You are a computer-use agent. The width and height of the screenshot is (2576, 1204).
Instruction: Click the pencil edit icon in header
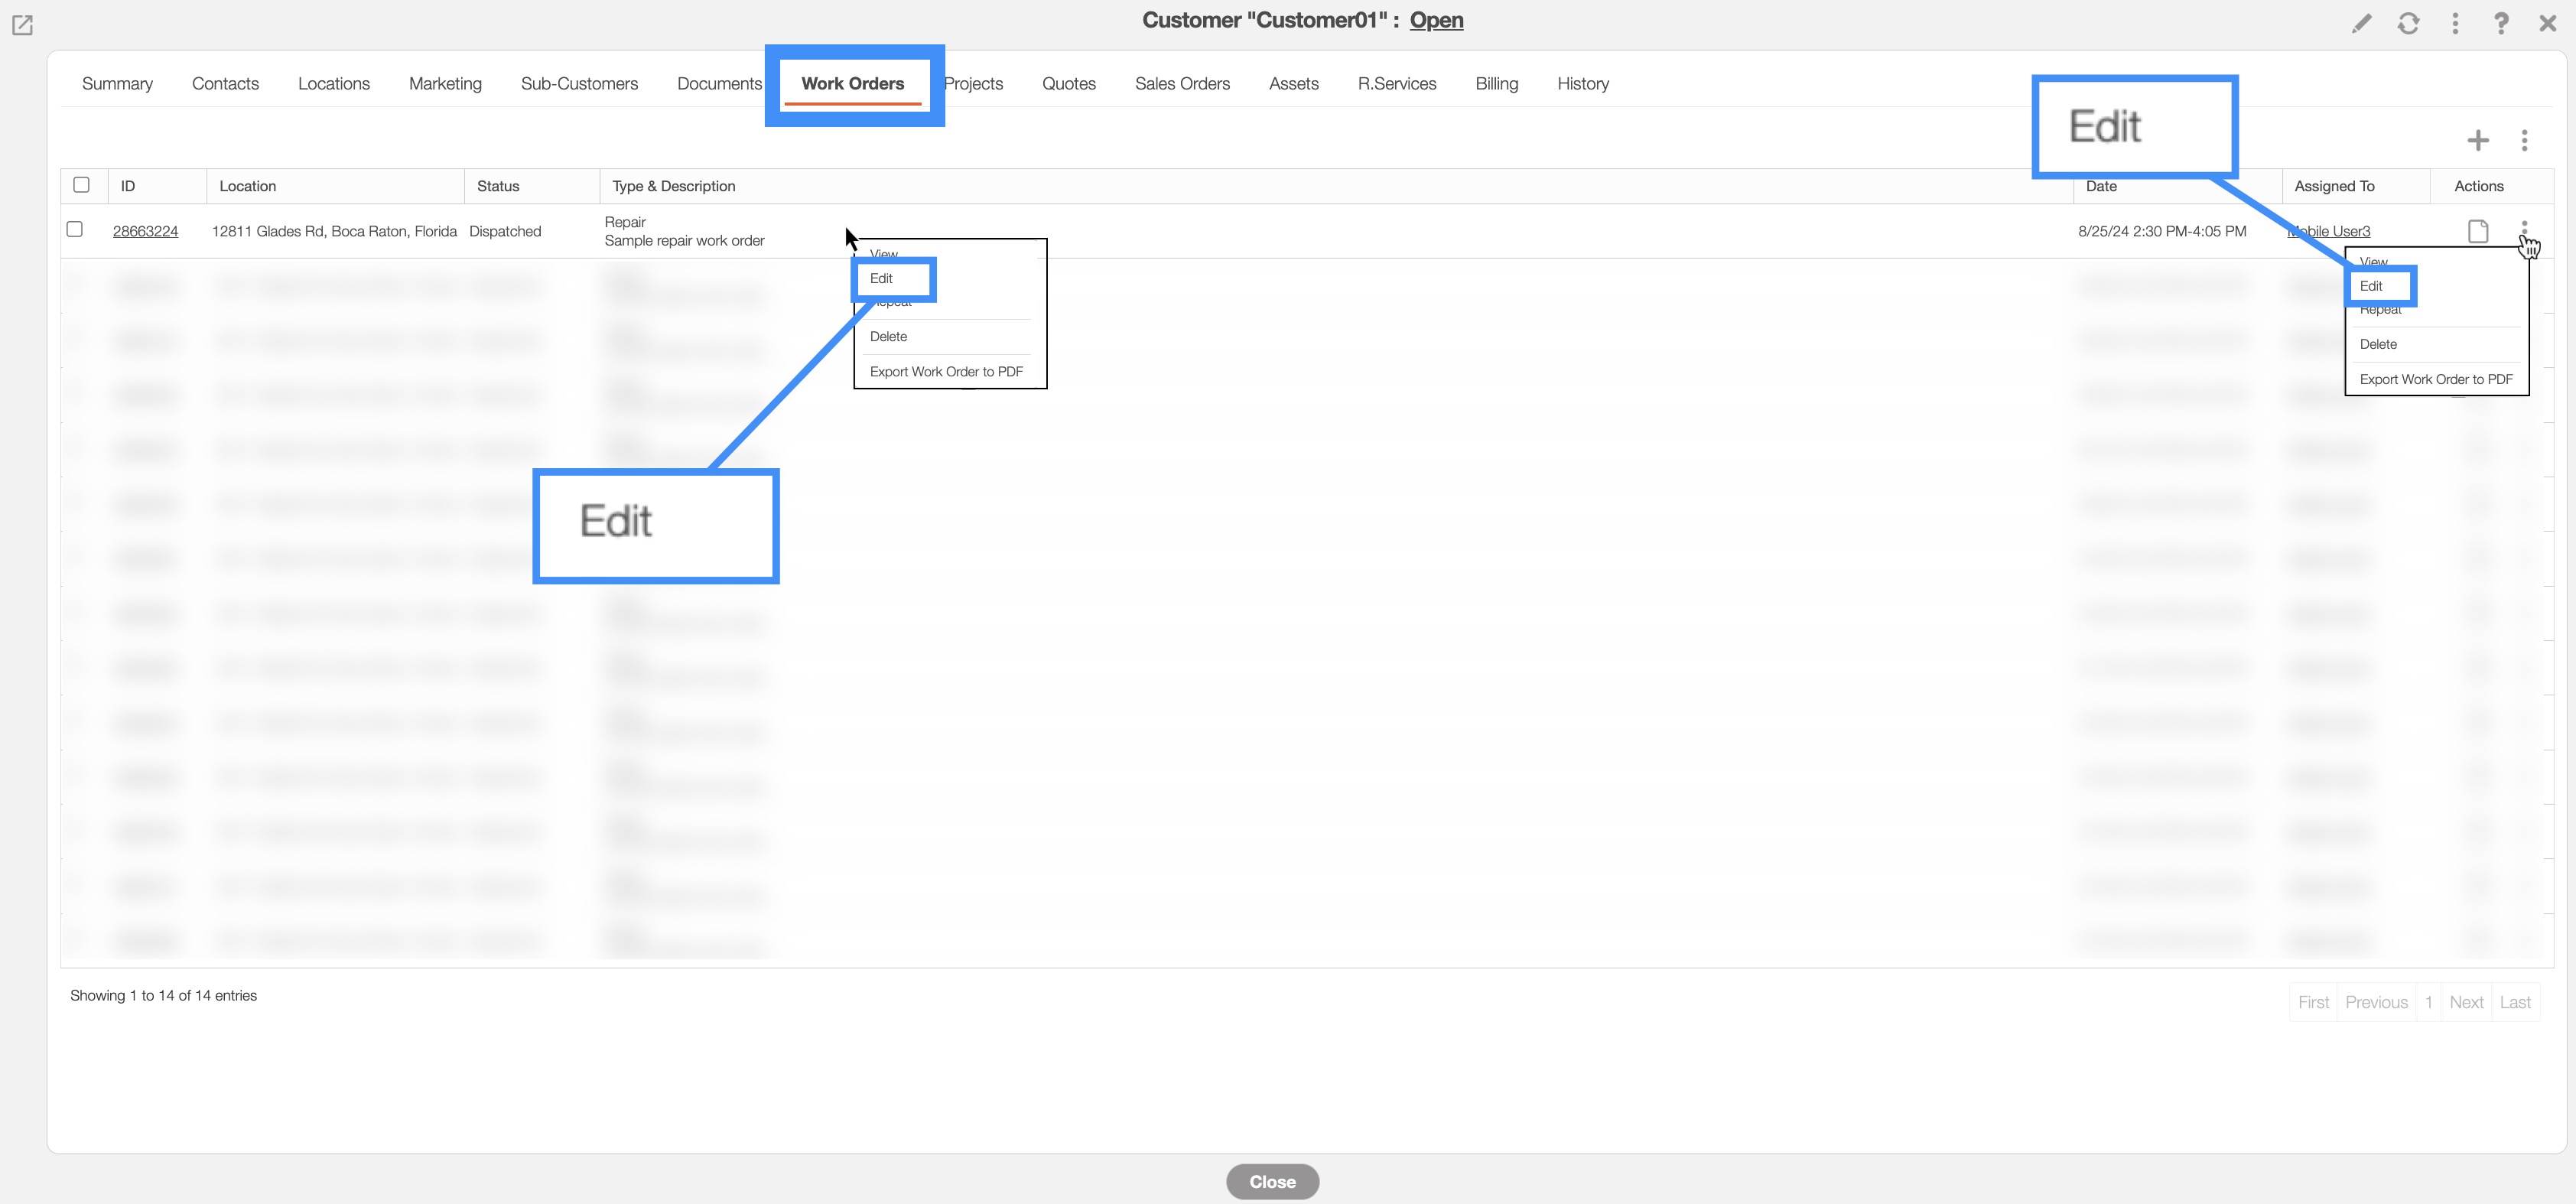pos(2361,23)
